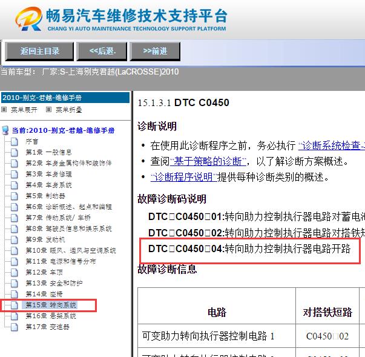Click the DTC C0450 02 description line
Viewport: 365px width, 357px height.
(257, 233)
